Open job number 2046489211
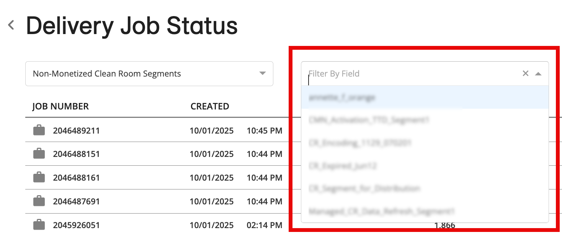This screenshot has width=562, height=235. [76, 131]
